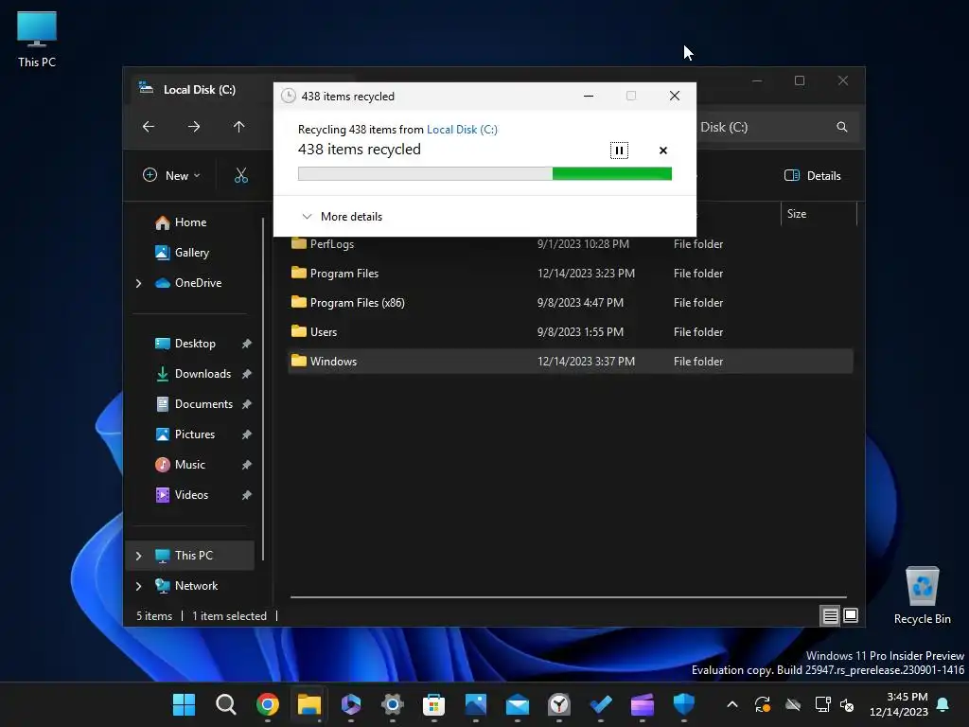Click the search magnifier in Explorer
This screenshot has width=969, height=727.
click(841, 127)
